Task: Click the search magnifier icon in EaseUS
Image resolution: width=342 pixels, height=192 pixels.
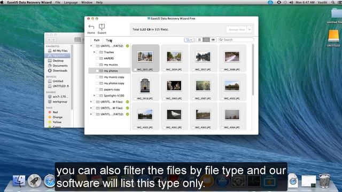Action: coord(221,40)
